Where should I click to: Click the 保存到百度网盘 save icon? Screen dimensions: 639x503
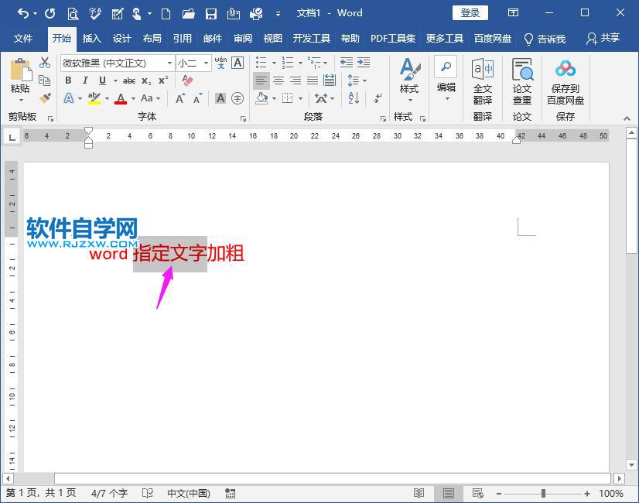[566, 81]
